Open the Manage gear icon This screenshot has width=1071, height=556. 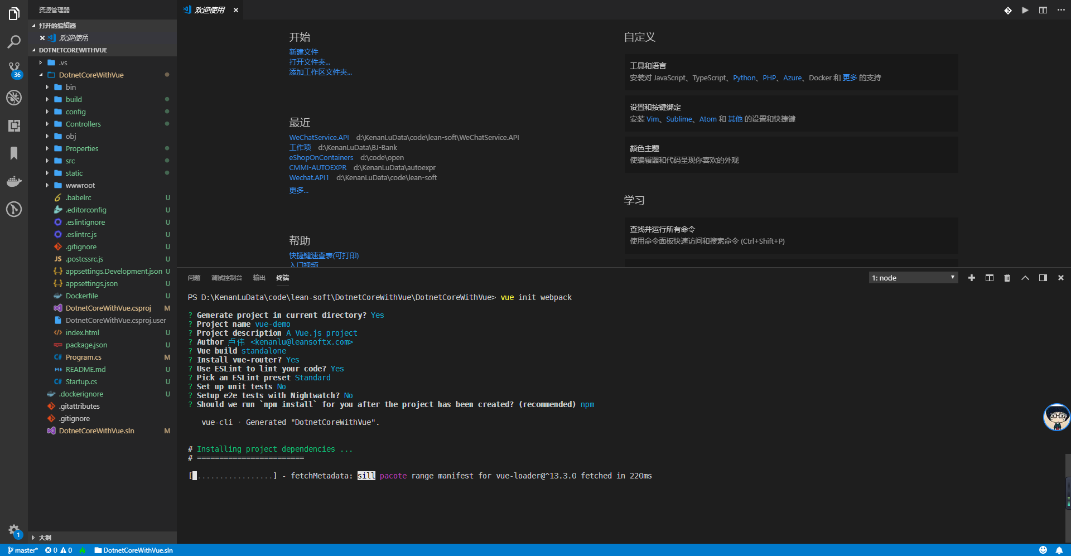point(14,530)
